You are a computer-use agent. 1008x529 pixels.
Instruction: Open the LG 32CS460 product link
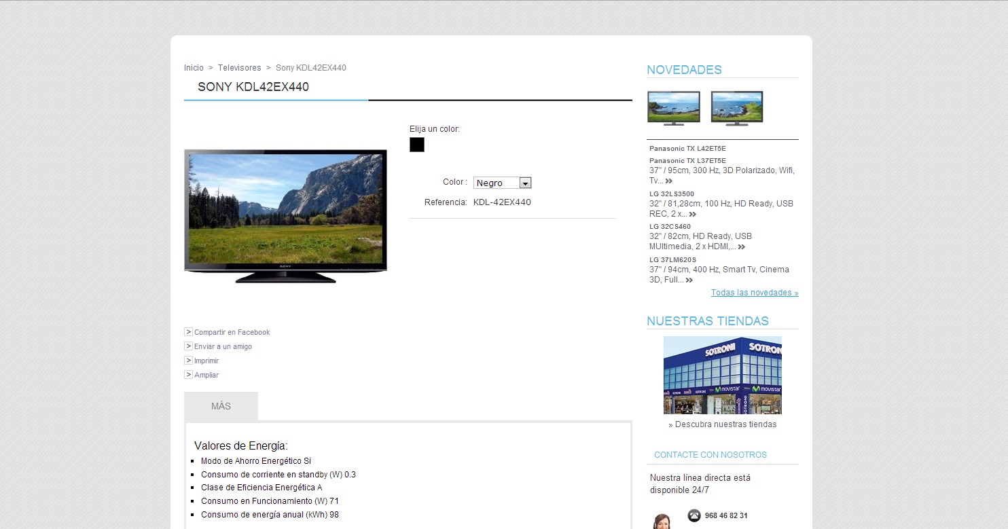pyautogui.click(x=670, y=227)
